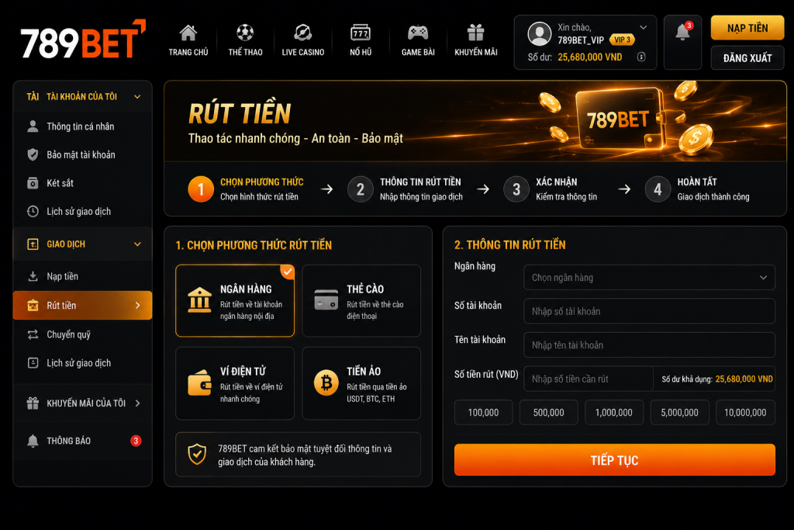Open the Khuyến Mãi gift icon
This screenshot has width=794, height=530.
pyautogui.click(x=475, y=33)
